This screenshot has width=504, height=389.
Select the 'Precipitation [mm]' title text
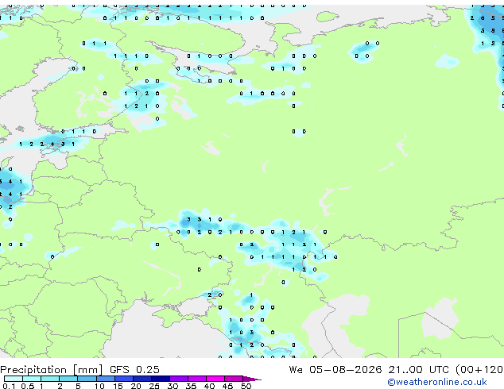click(x=52, y=370)
